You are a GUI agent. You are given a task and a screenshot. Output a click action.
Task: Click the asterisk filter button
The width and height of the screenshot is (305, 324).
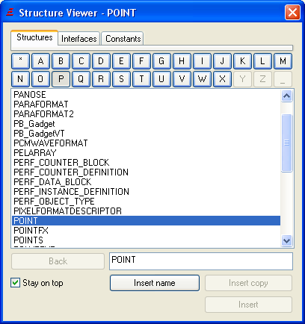pyautogui.click(x=20, y=61)
